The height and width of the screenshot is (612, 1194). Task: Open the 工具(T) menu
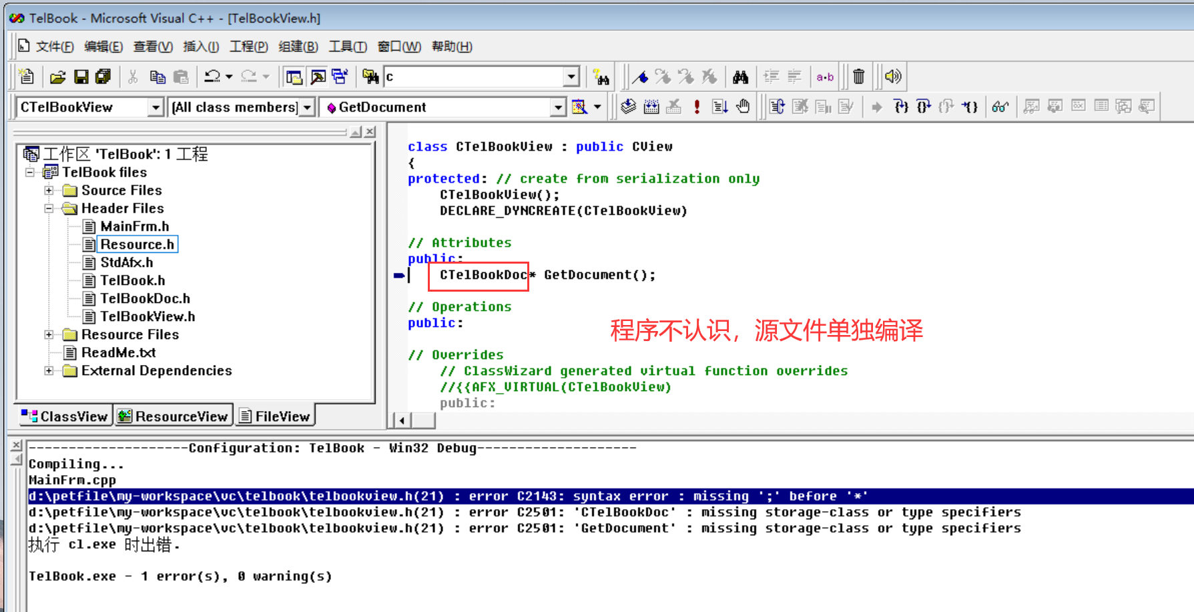348,46
